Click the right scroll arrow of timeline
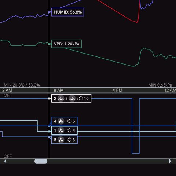 pyautogui.click(x=170, y=161)
